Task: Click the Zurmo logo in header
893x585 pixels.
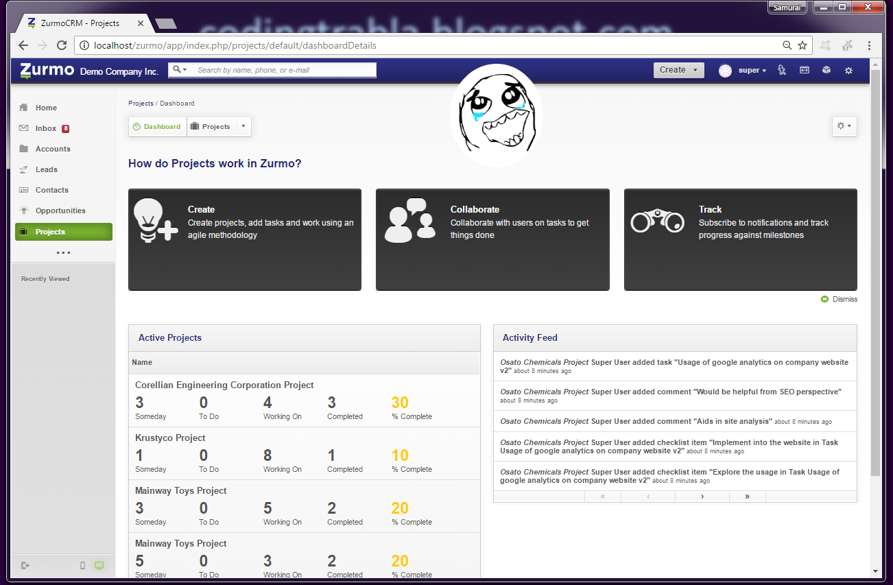Action: [x=47, y=70]
